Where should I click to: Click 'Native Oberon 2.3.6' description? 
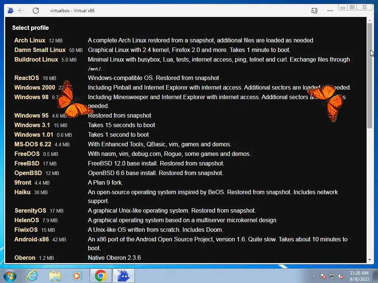click(x=114, y=258)
